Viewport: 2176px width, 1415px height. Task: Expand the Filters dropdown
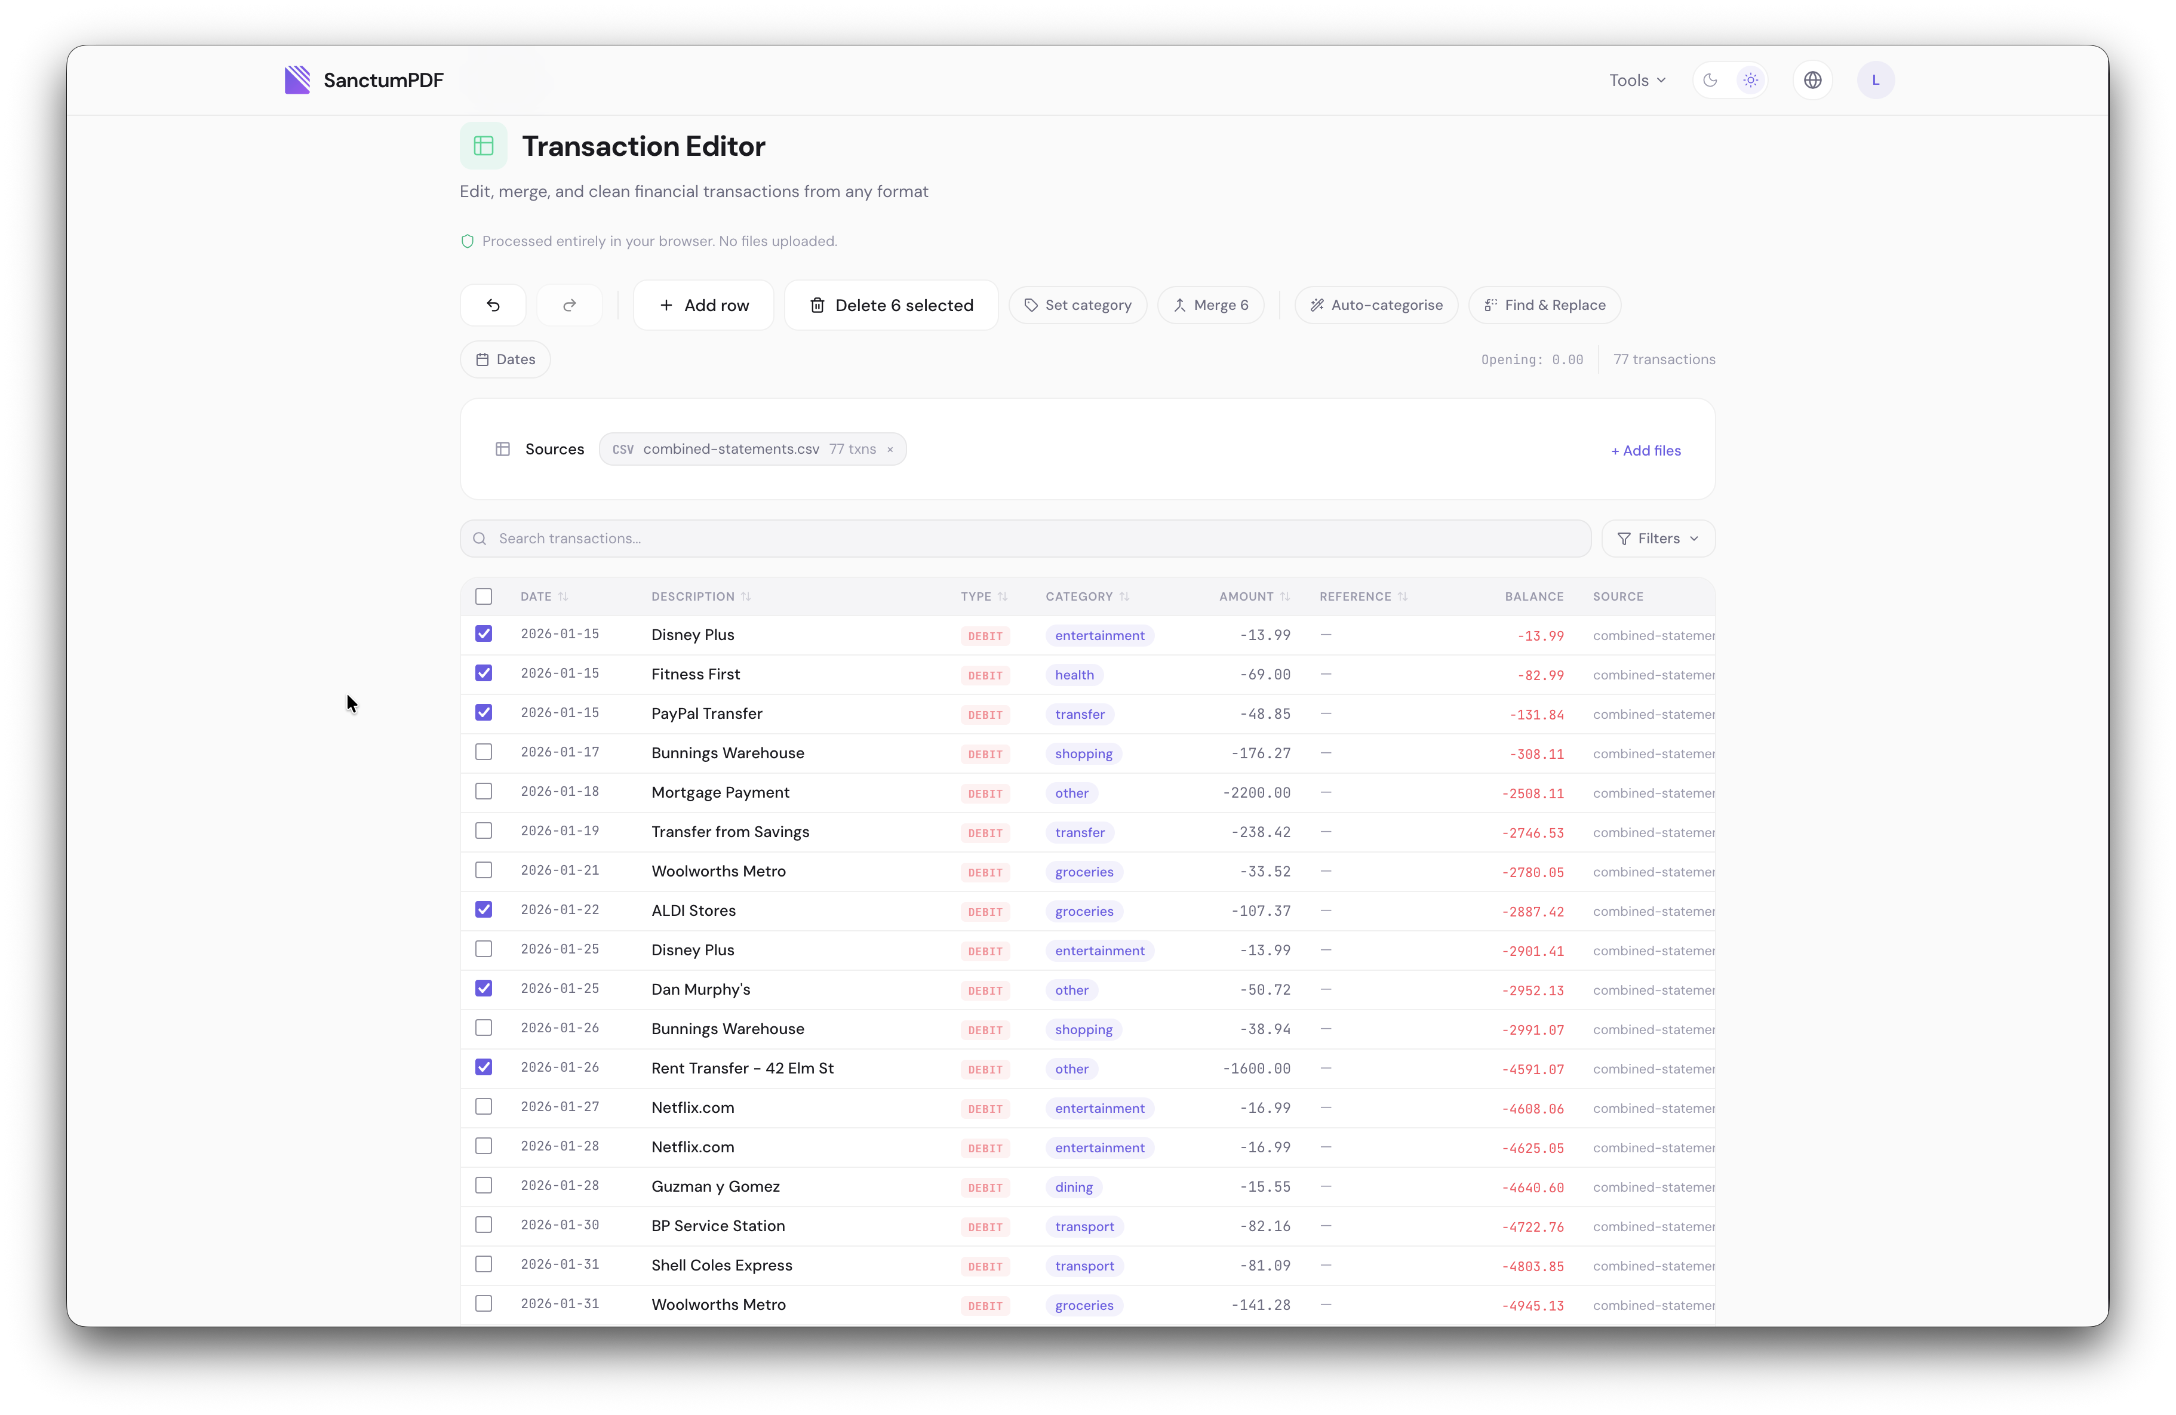(x=1658, y=539)
